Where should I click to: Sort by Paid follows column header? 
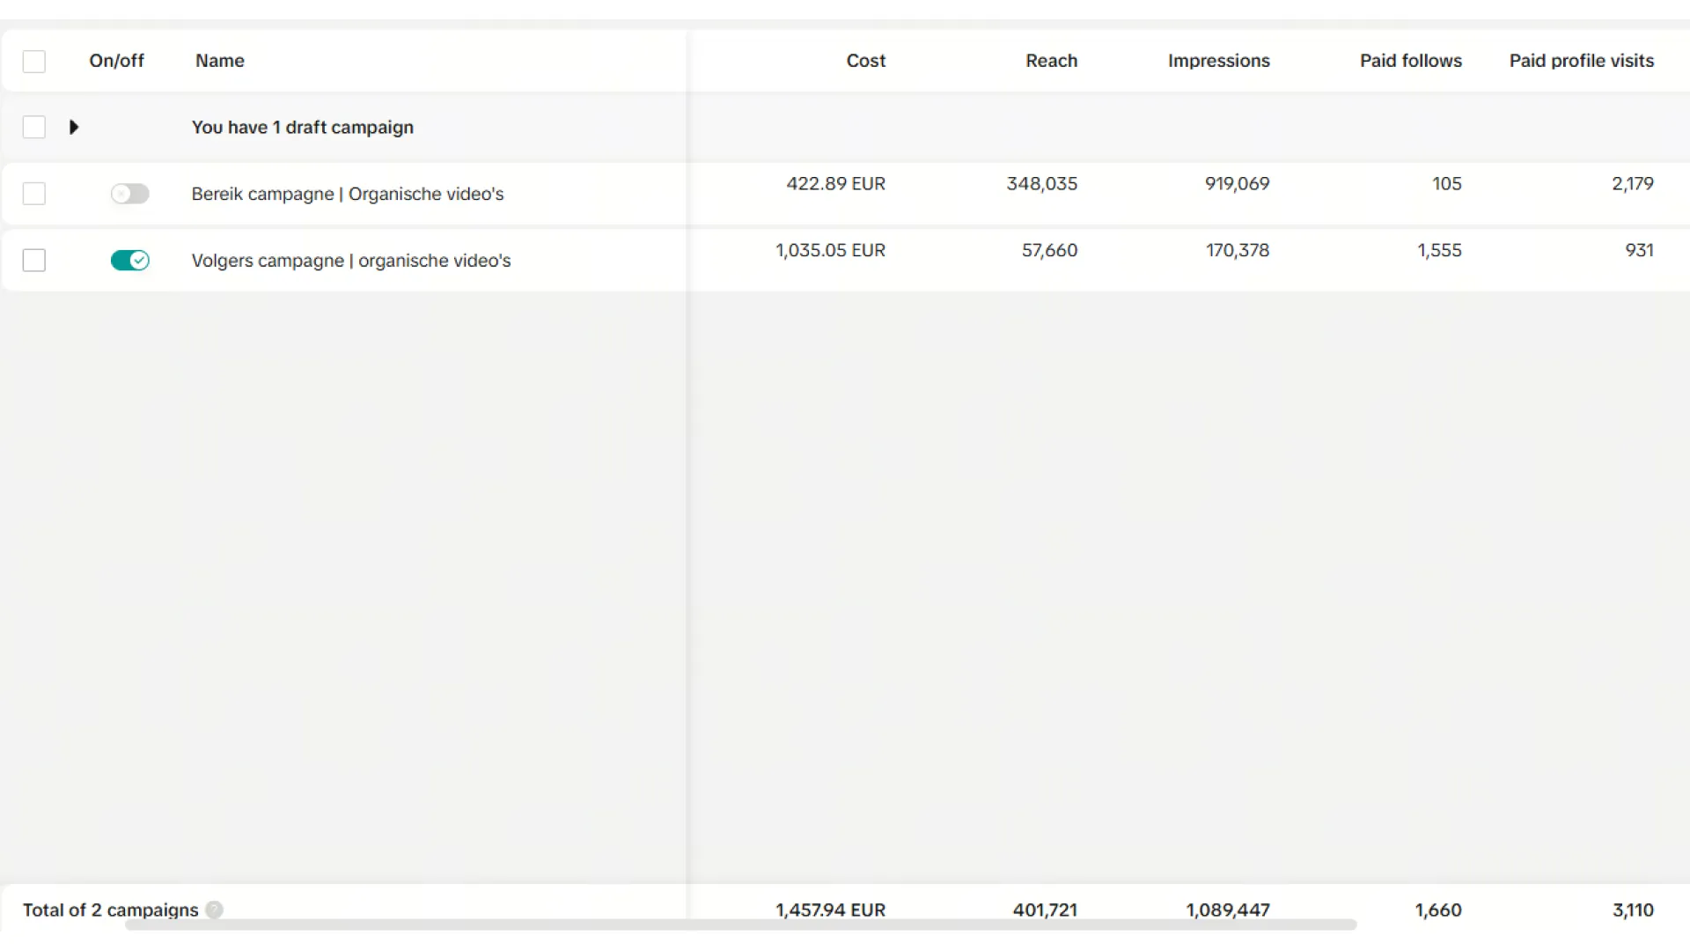click(1410, 61)
